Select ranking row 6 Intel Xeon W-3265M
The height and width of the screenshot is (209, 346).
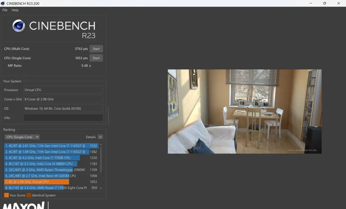coord(51,176)
